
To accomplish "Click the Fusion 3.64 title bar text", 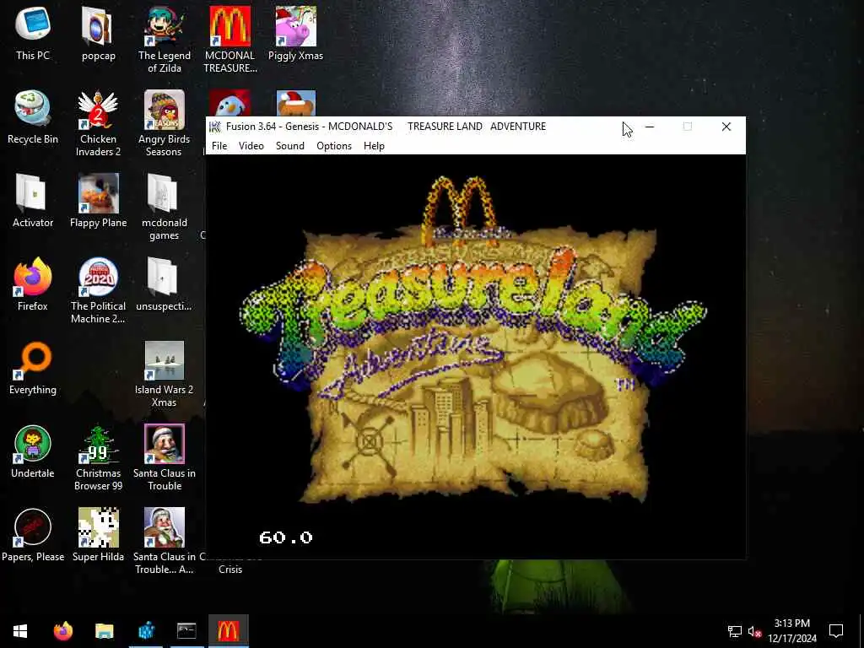I will pos(386,127).
